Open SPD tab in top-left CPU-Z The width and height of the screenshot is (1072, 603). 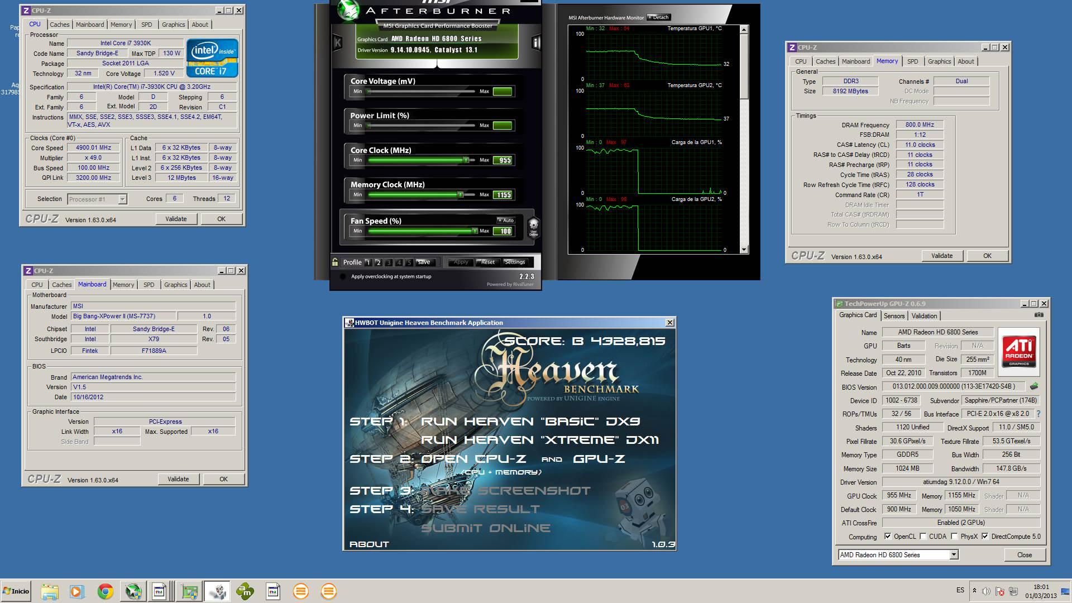click(x=146, y=25)
